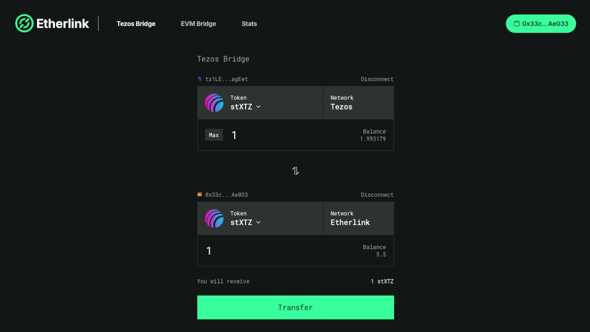Viewport: 590px width, 332px height.
Task: Select the tz1LE...agEet address text
Action: (227, 79)
